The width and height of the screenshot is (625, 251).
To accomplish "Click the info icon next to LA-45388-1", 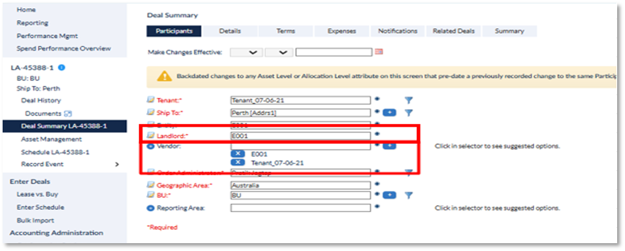I will pos(61,68).
